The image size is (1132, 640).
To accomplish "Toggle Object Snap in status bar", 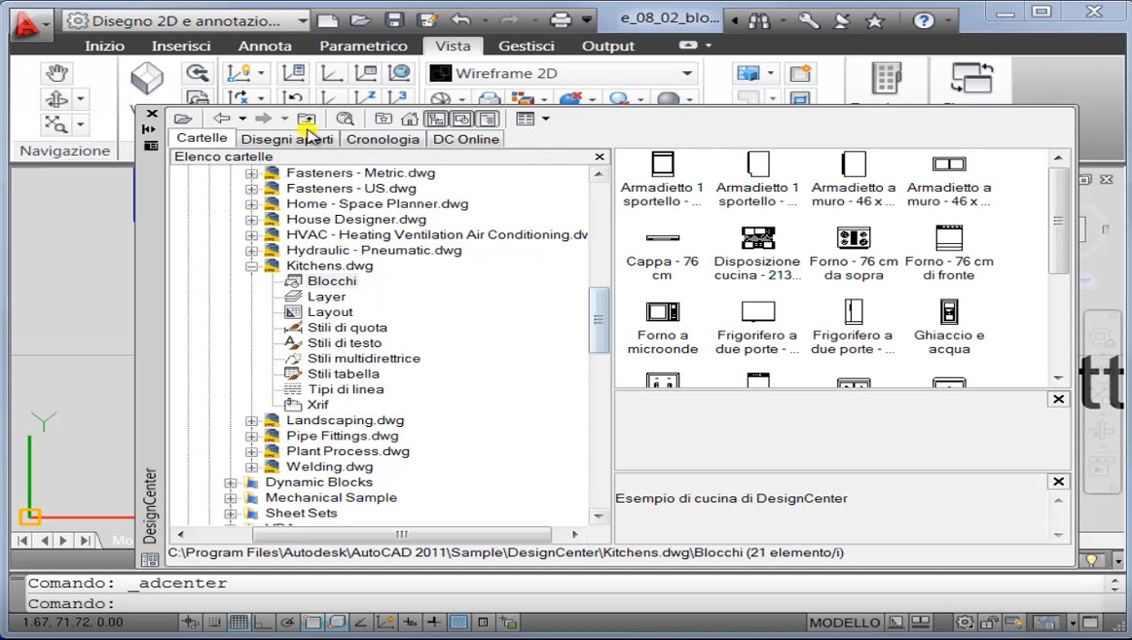I will click(x=311, y=622).
